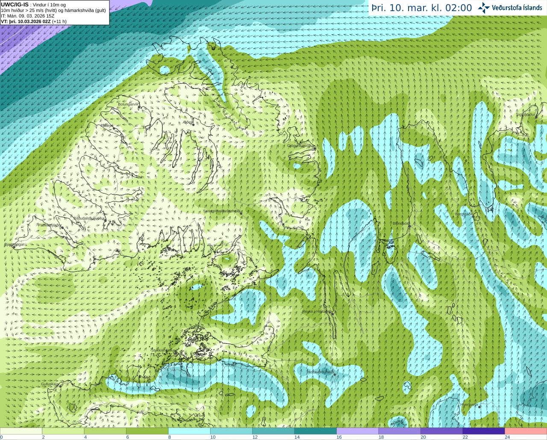Click the 'IT: Mán. 09. 03. 2026 15Z' line
The image size is (547, 440).
(27, 16)
